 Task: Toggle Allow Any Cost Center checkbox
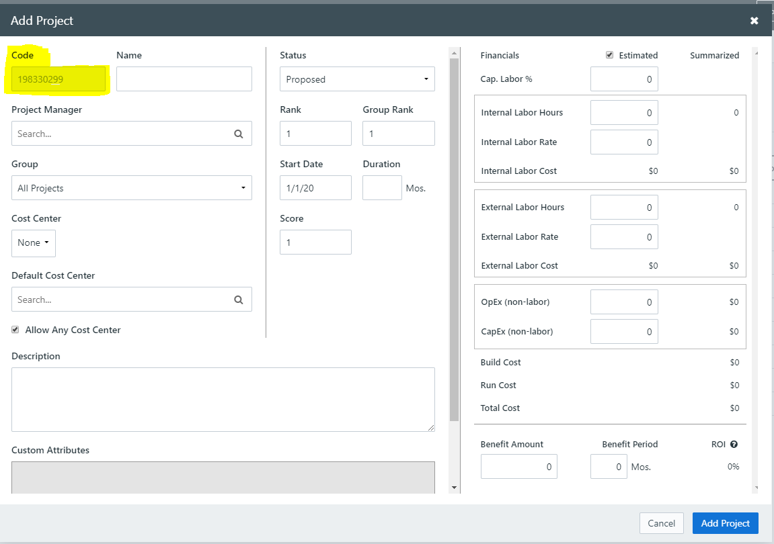coord(15,330)
